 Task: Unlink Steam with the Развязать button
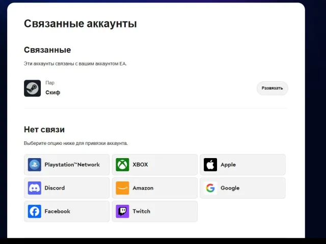(272, 88)
